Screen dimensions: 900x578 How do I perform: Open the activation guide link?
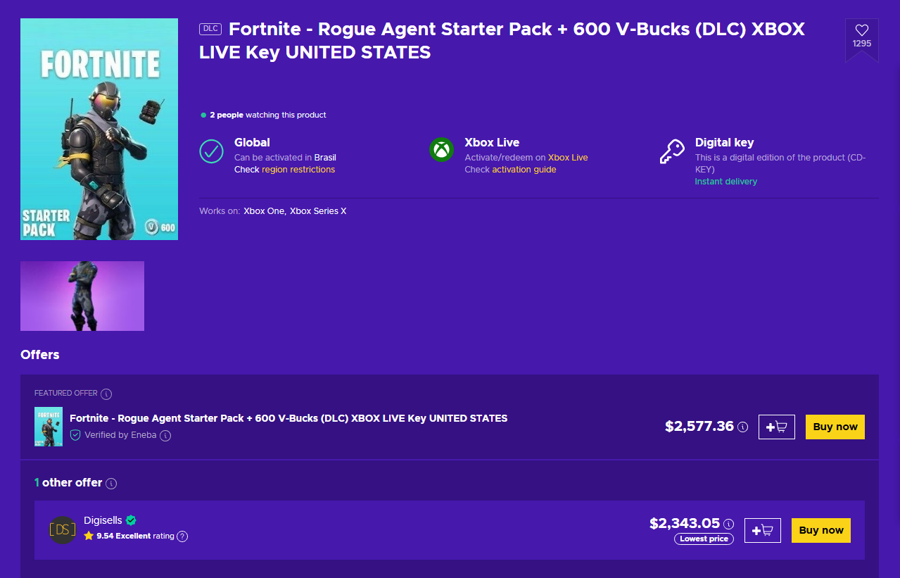(x=524, y=170)
